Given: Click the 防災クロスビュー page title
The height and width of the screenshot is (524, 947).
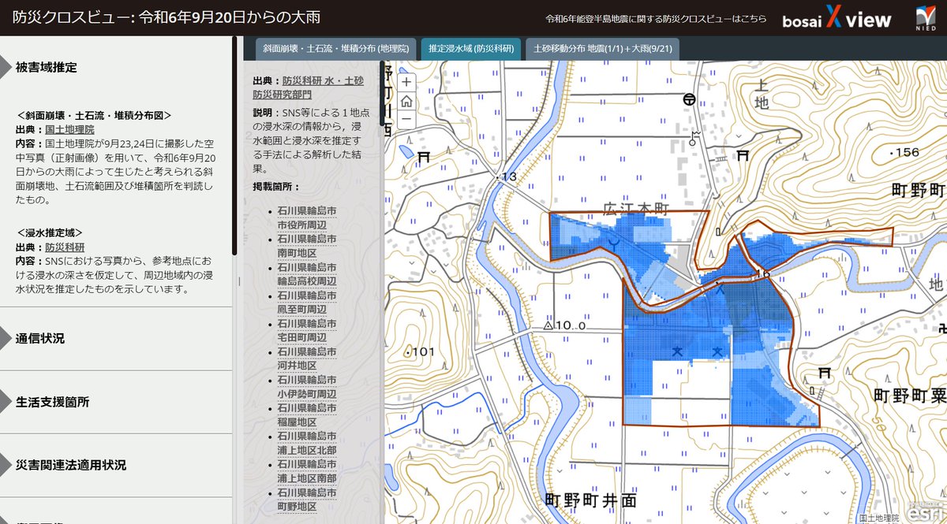Looking at the screenshot, I should [167, 17].
